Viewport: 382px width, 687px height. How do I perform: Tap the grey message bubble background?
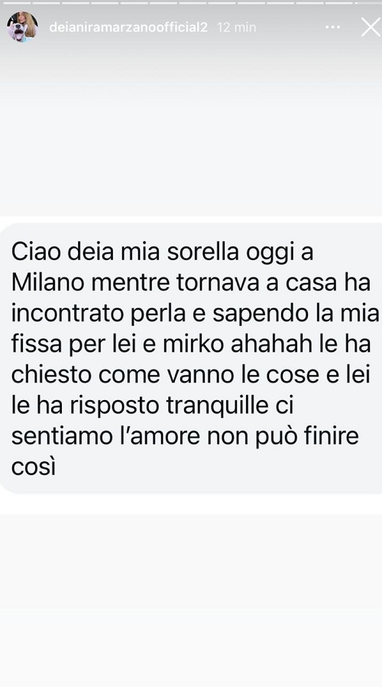(x=191, y=358)
